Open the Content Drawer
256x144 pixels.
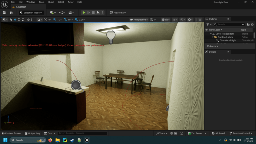[11, 133]
